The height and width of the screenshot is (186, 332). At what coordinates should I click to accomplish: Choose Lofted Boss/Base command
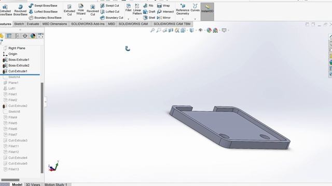pyautogui.click(x=43, y=11)
